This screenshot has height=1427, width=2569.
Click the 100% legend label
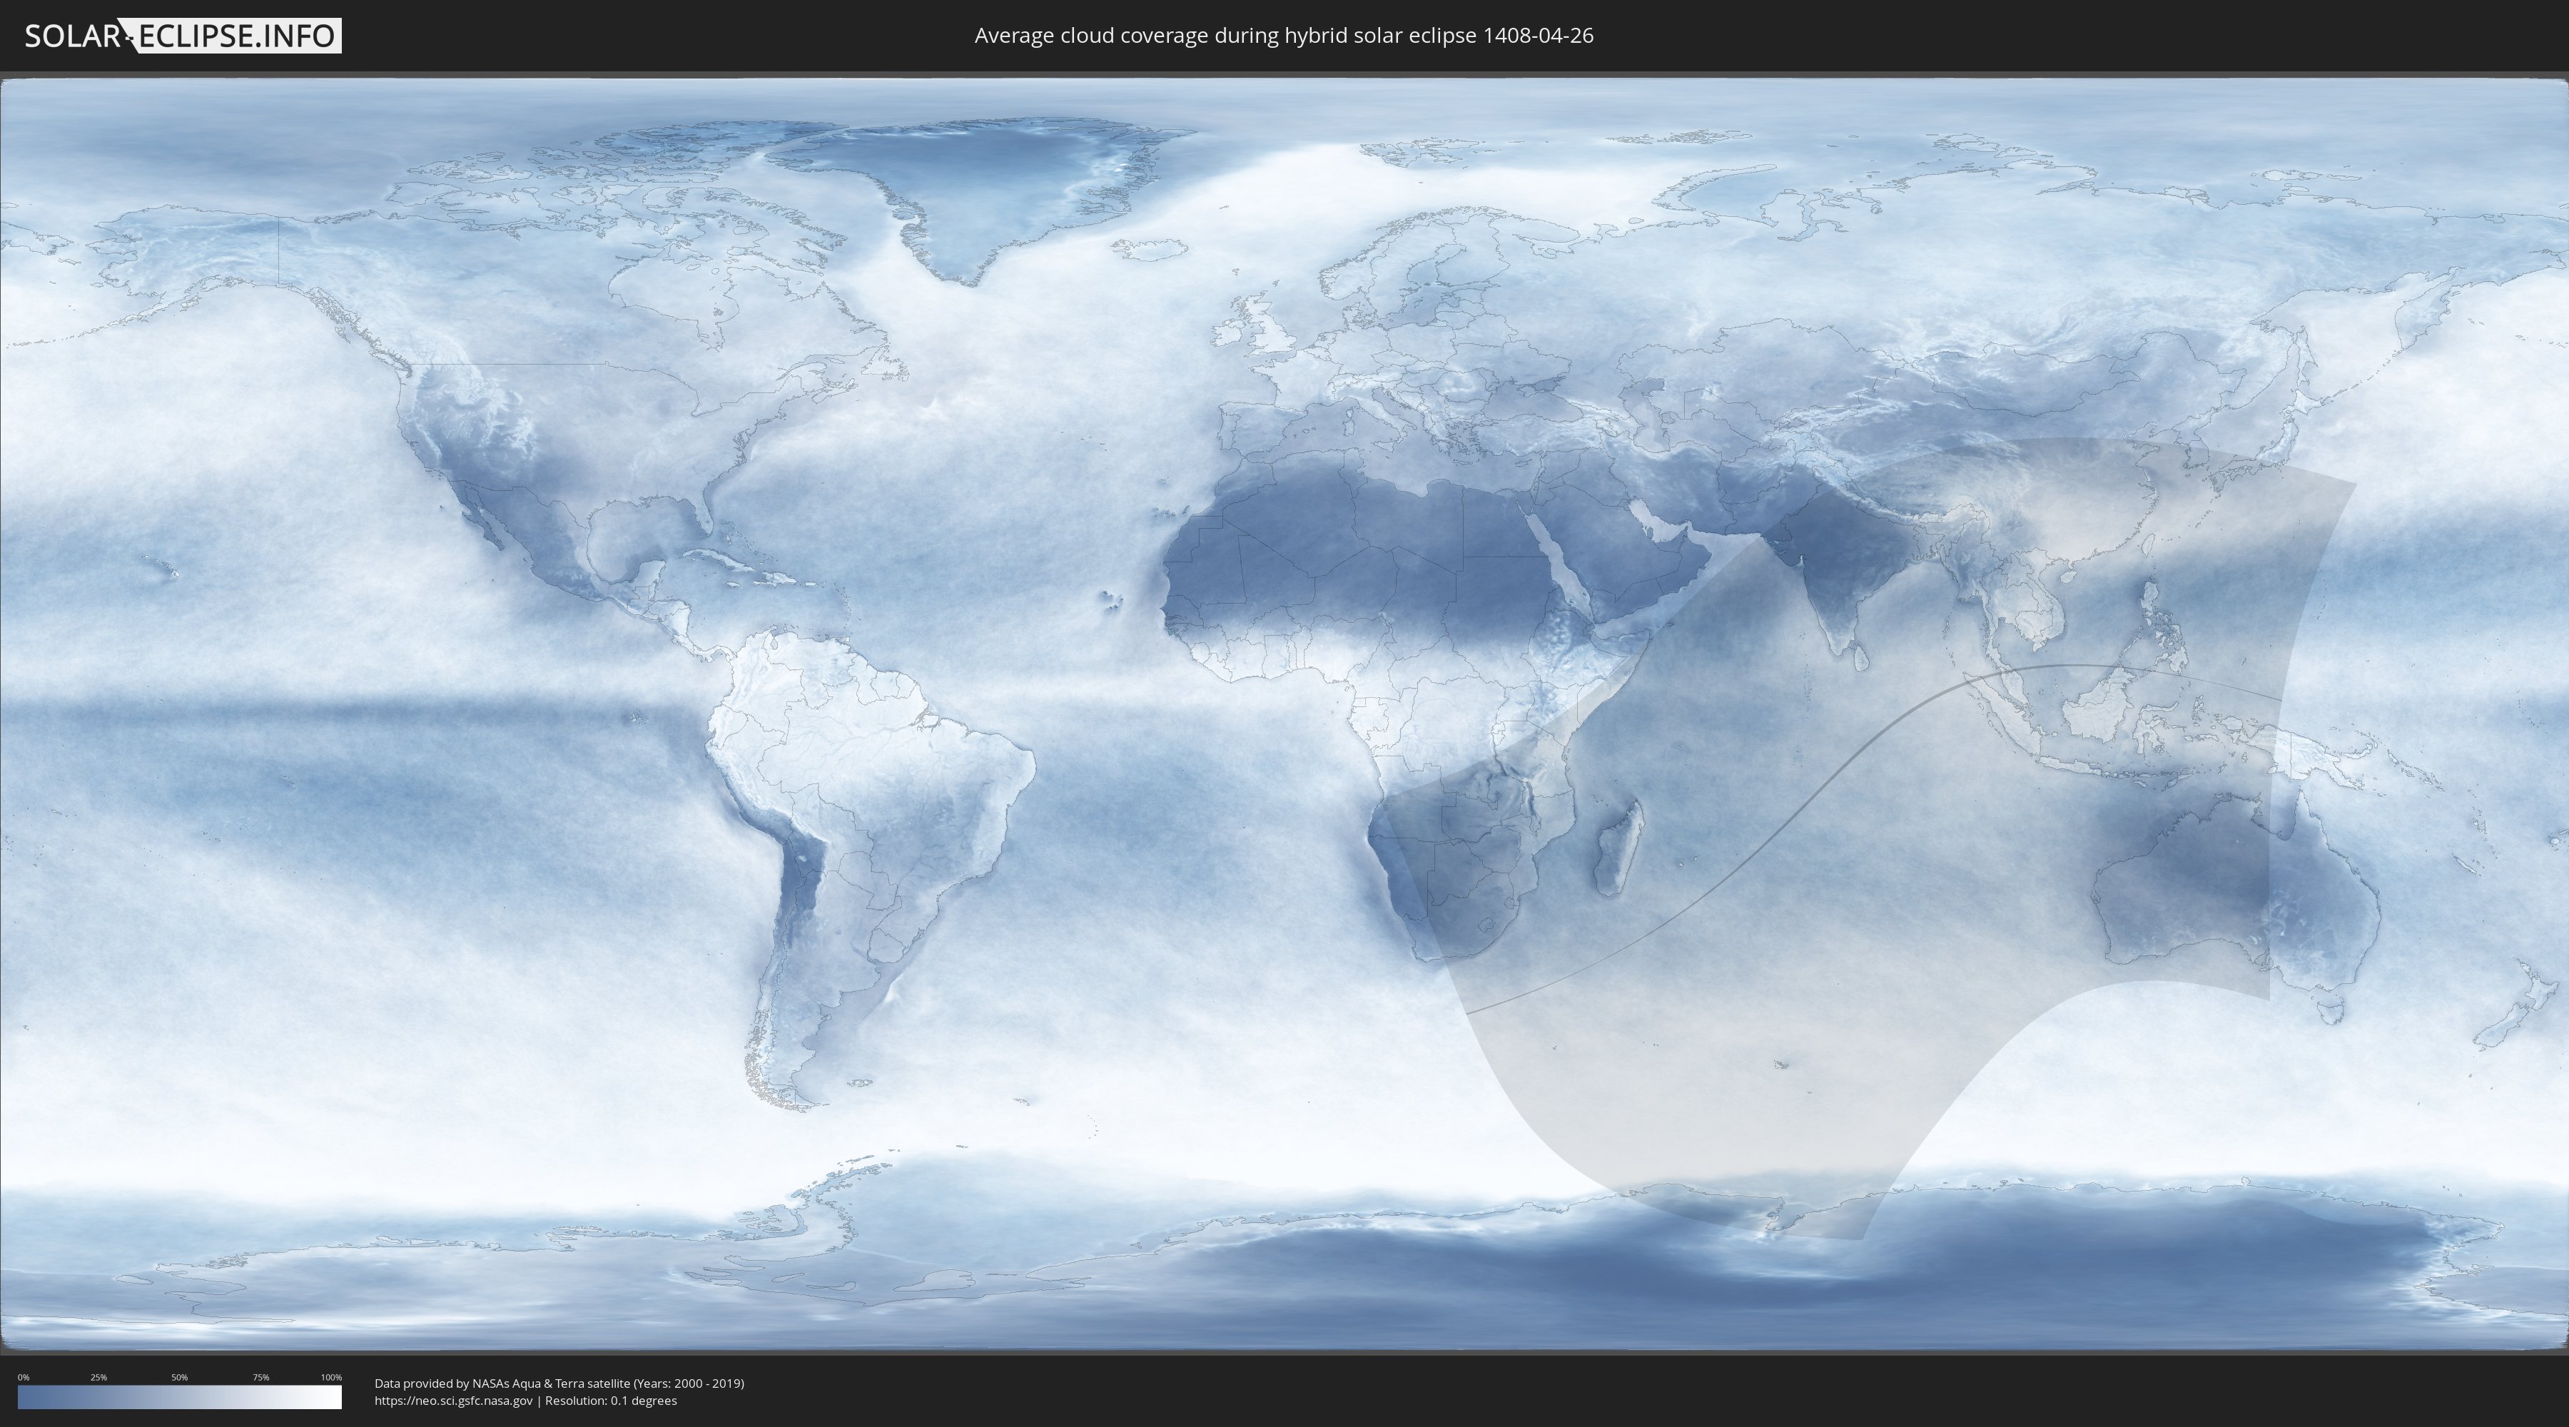coord(331,1377)
